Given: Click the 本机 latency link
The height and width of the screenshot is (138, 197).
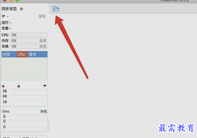Looking at the screenshot, I should click(44, 111).
